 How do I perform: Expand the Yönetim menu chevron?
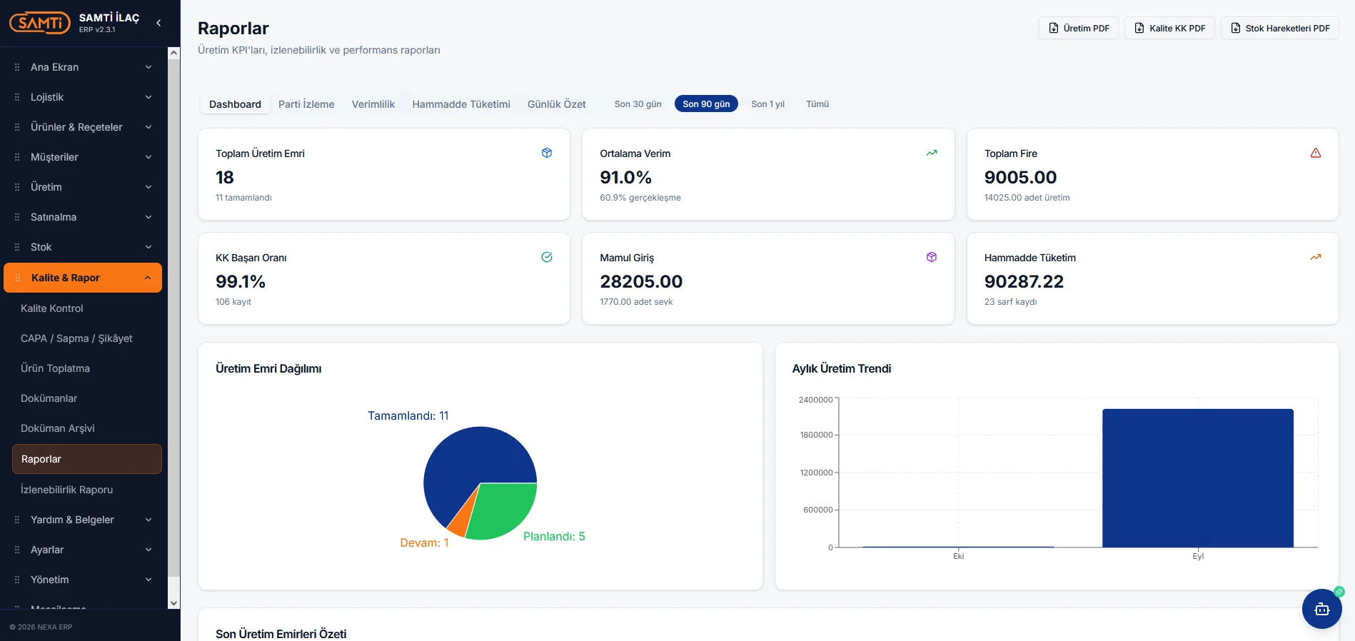148,580
